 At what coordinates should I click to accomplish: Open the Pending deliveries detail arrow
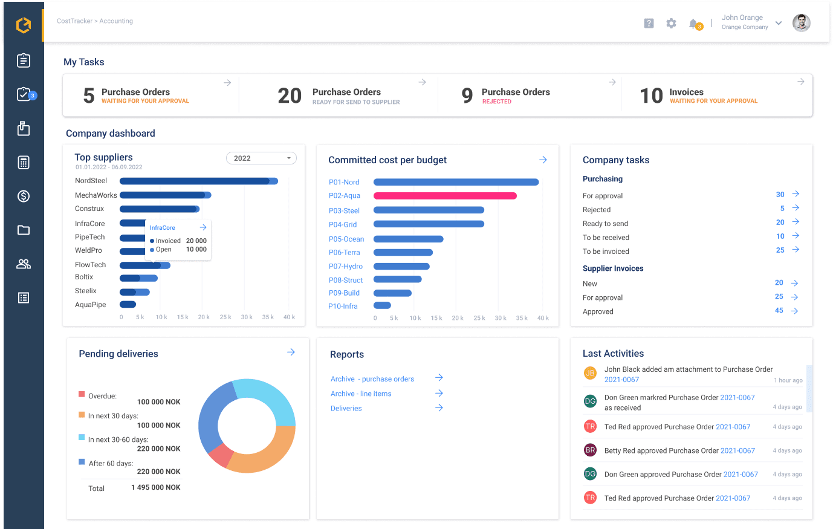click(x=291, y=352)
